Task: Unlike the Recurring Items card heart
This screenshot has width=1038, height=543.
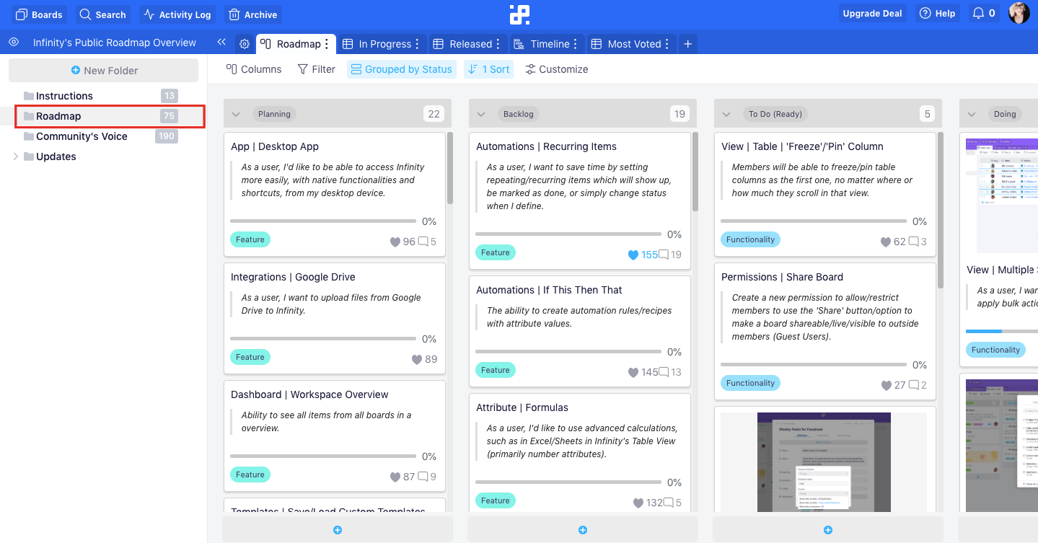Action: coord(633,255)
